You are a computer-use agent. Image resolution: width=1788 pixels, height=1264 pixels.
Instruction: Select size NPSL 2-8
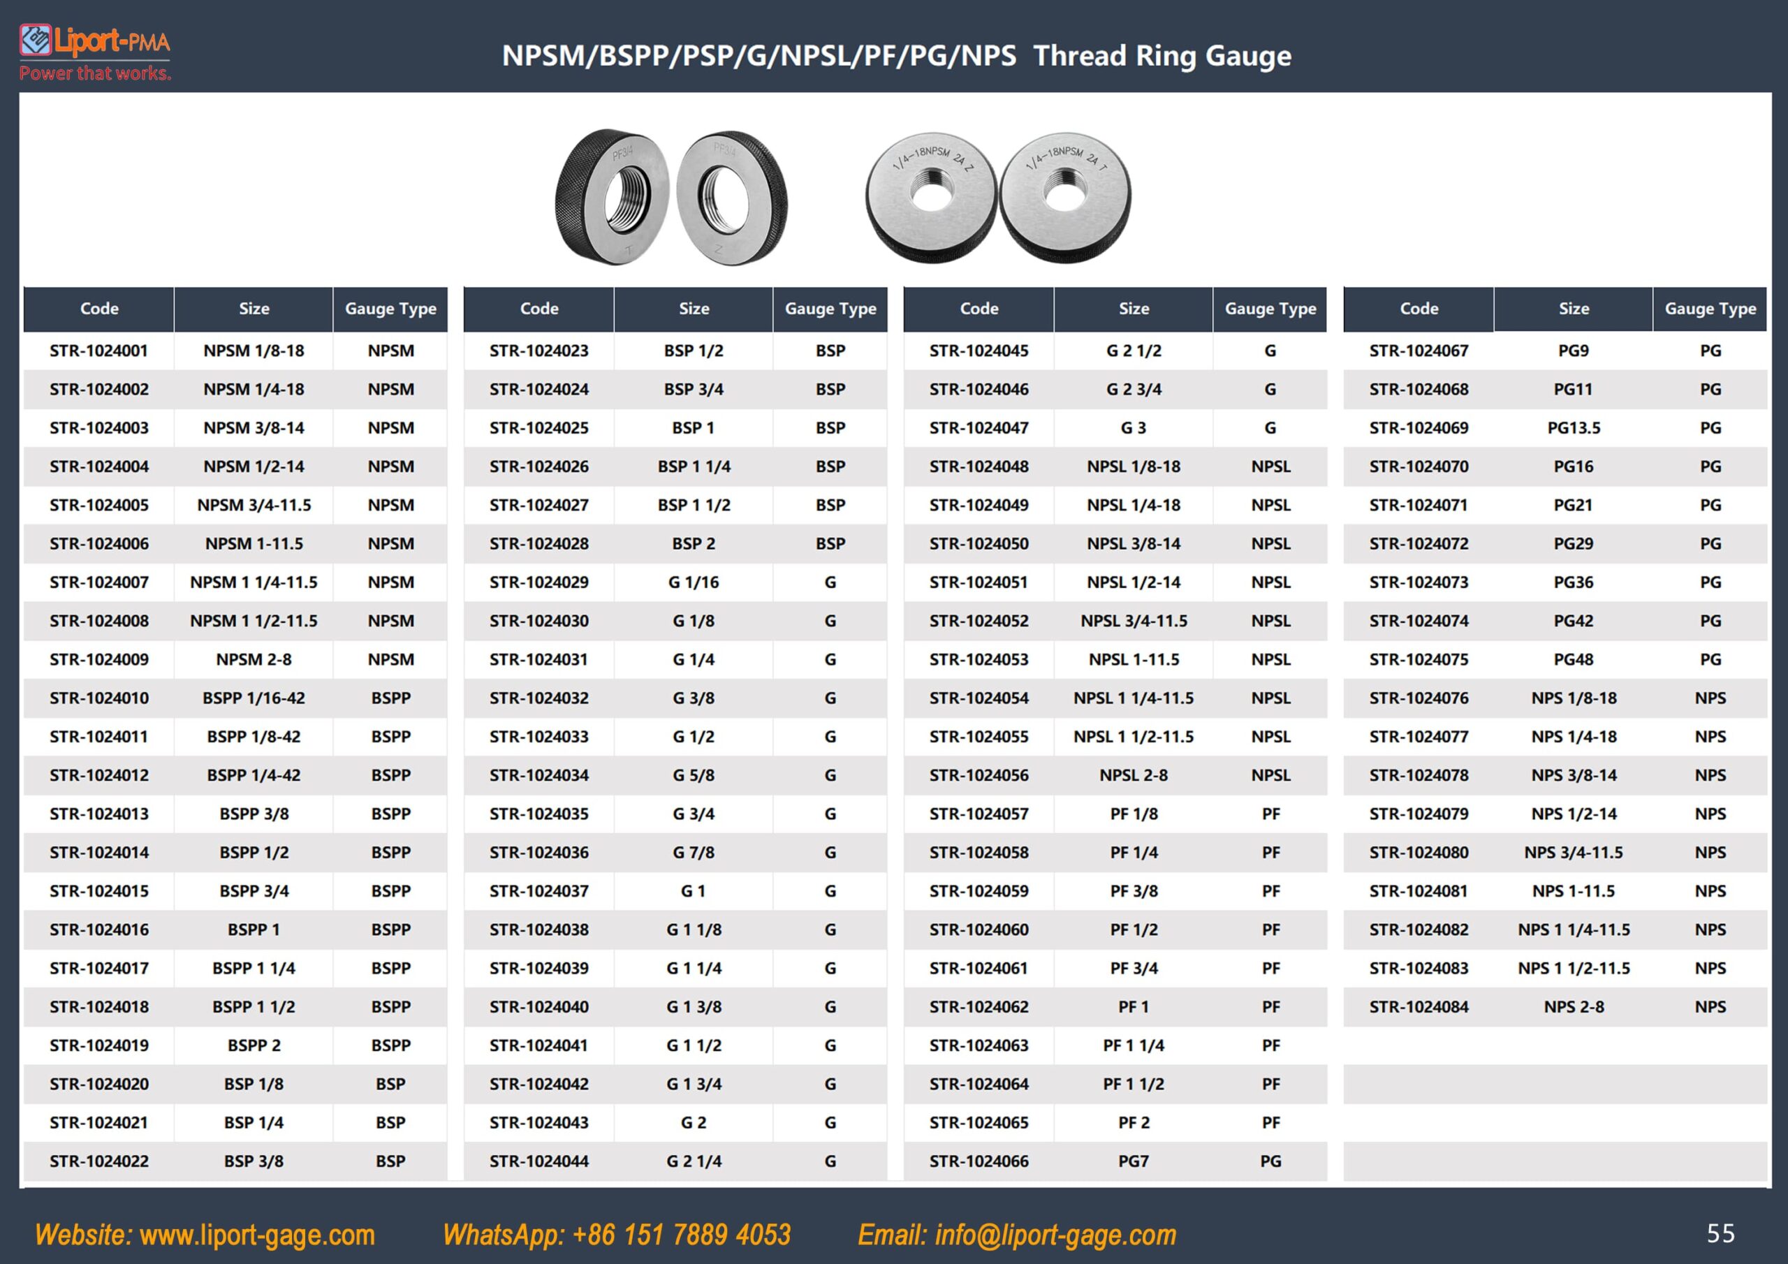coord(1134,775)
